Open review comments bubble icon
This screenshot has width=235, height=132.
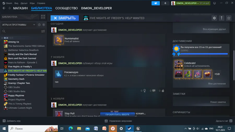pyautogui.click(x=154, y=91)
